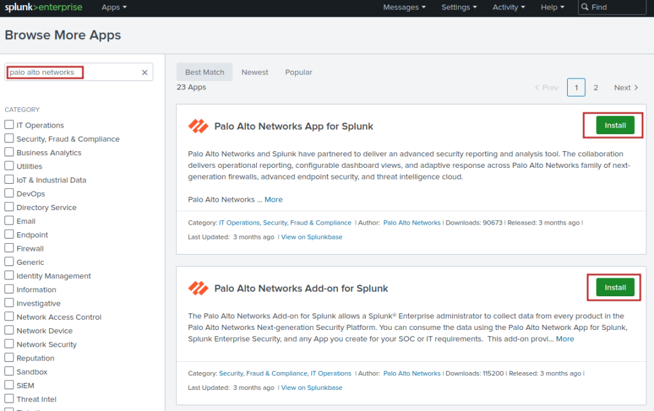Go to results page 1
This screenshot has height=411, width=654.
click(x=576, y=87)
